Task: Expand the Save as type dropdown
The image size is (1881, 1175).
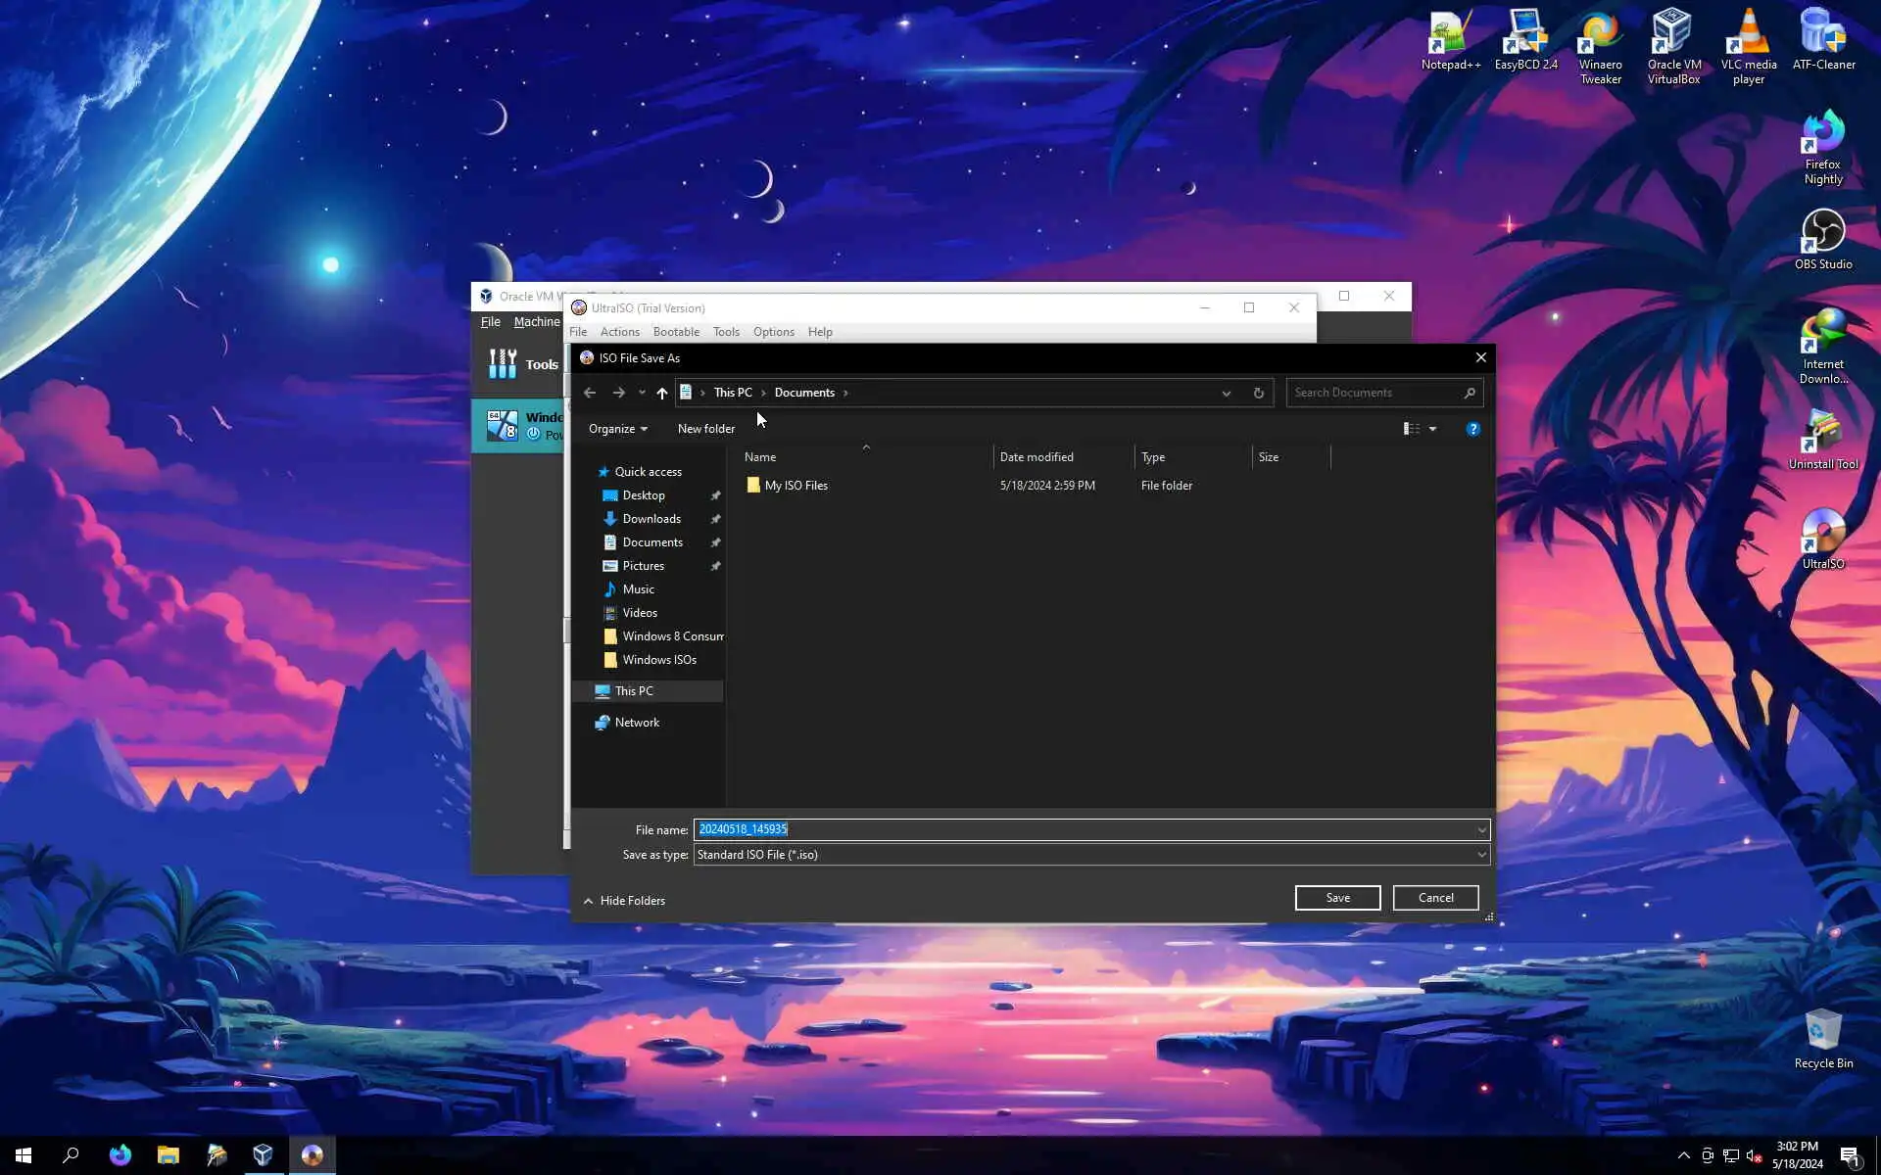Action: click(x=1481, y=855)
